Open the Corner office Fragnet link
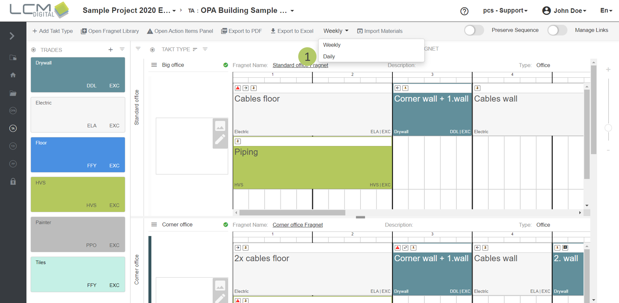This screenshot has height=303, width=619. [x=298, y=225]
